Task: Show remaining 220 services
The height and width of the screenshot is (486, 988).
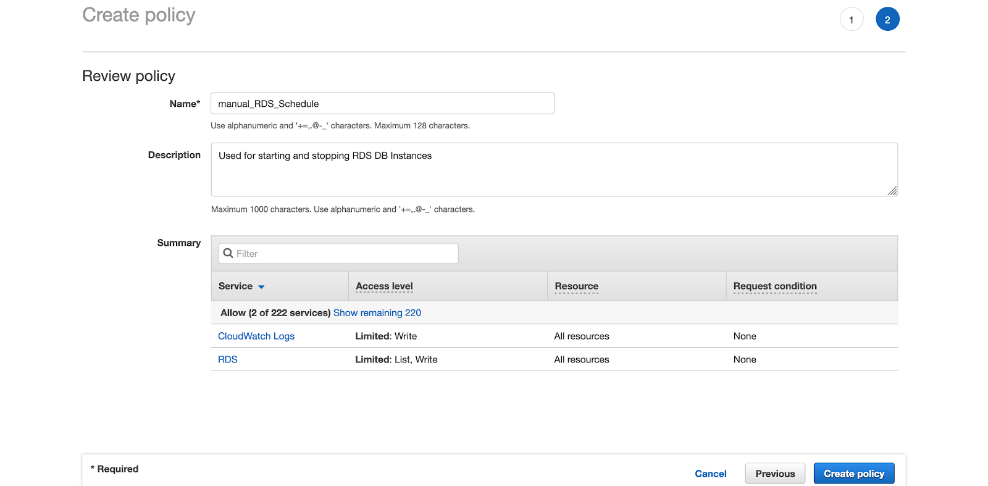Action: tap(377, 312)
